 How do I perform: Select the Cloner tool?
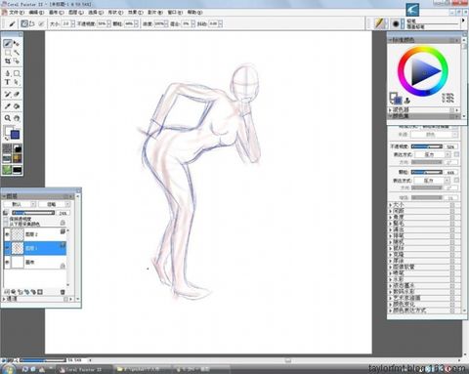(8, 94)
